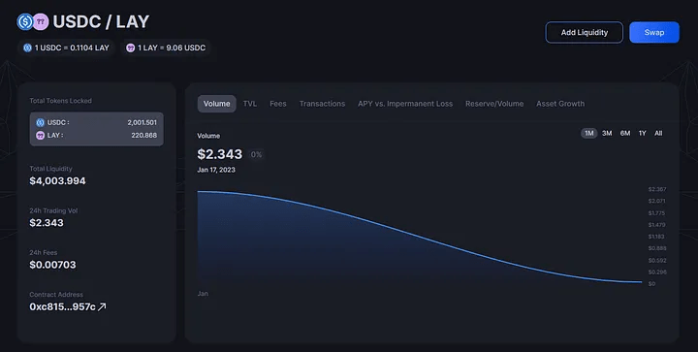Open contract address external link arrow

(102, 306)
